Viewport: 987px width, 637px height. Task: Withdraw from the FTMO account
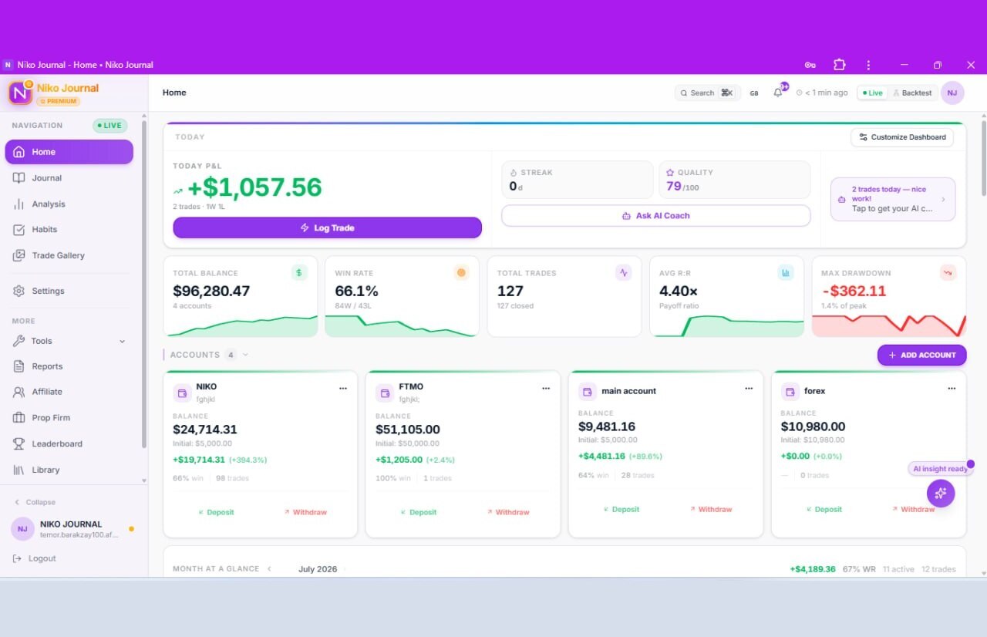coord(508,512)
